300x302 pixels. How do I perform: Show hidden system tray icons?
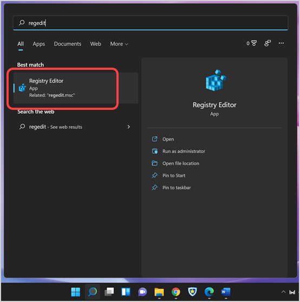(x=283, y=292)
